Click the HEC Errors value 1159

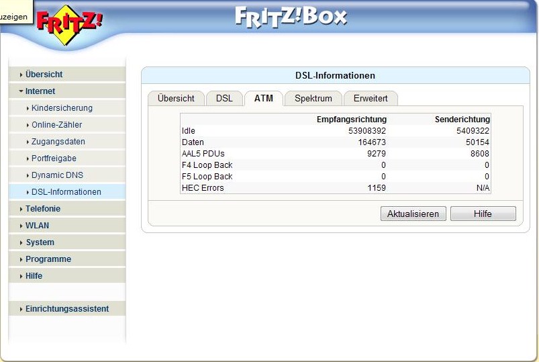377,188
